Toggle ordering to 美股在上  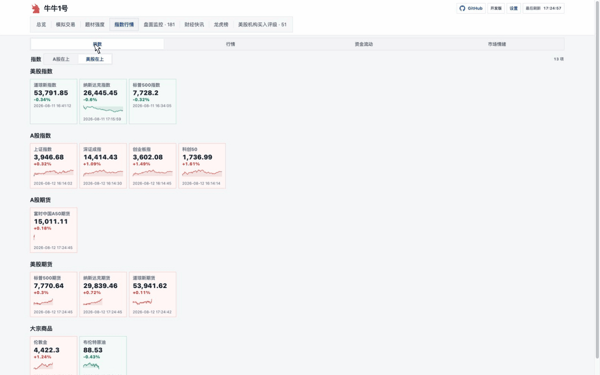[x=95, y=59]
